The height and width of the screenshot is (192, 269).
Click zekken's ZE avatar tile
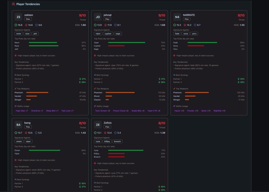click(18, 17)
